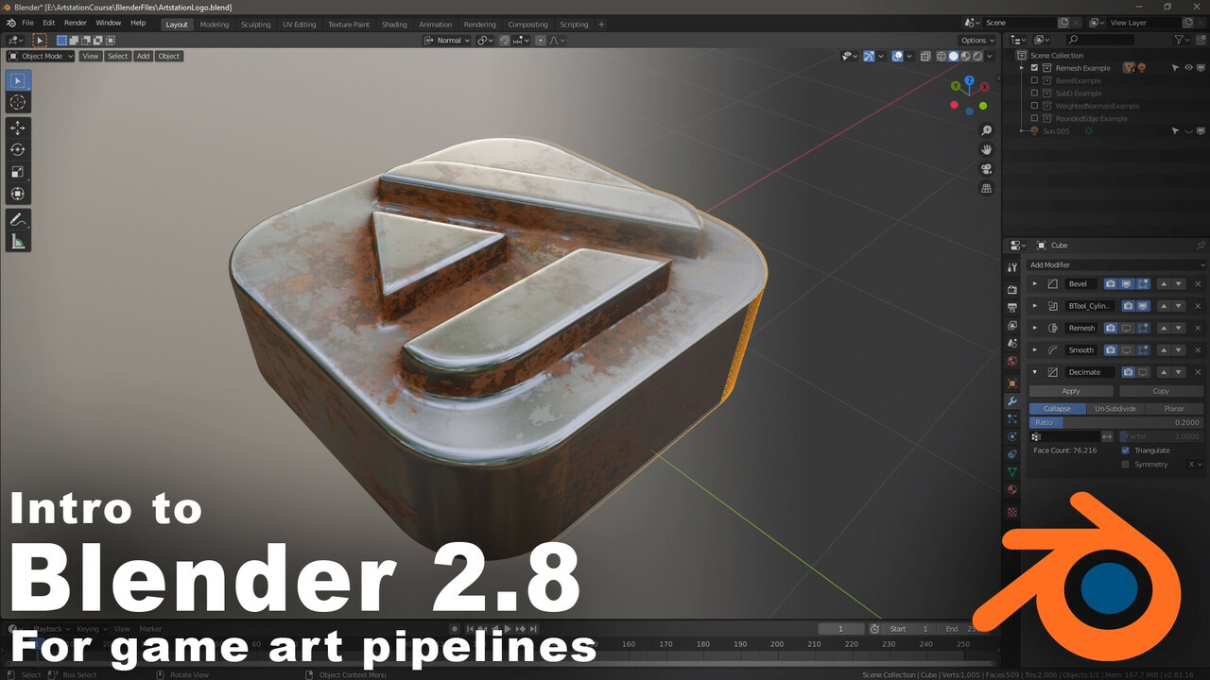Switch perspective/orthographic with the grid icon
This screenshot has height=680, width=1210.
[987, 189]
